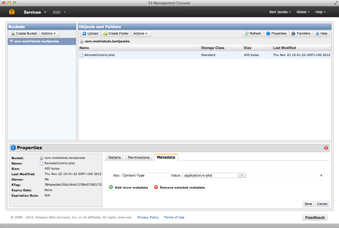This screenshot has width=339, height=228.
Task: Click the Properties toolbar button
Action: 276,33
